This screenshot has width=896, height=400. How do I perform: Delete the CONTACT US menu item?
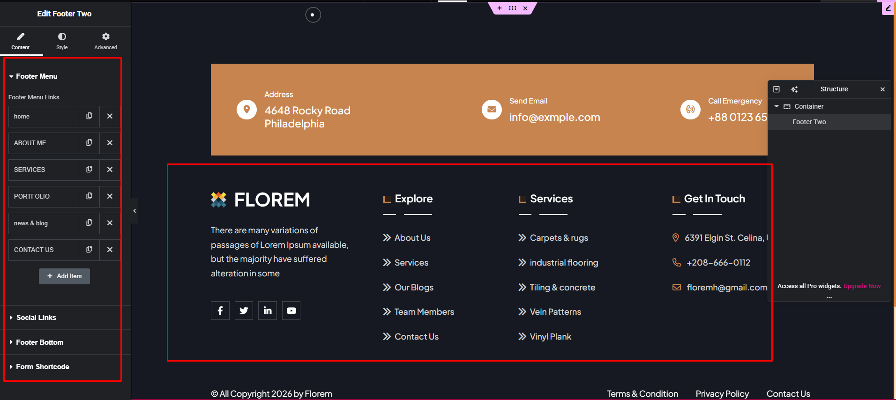coord(110,250)
